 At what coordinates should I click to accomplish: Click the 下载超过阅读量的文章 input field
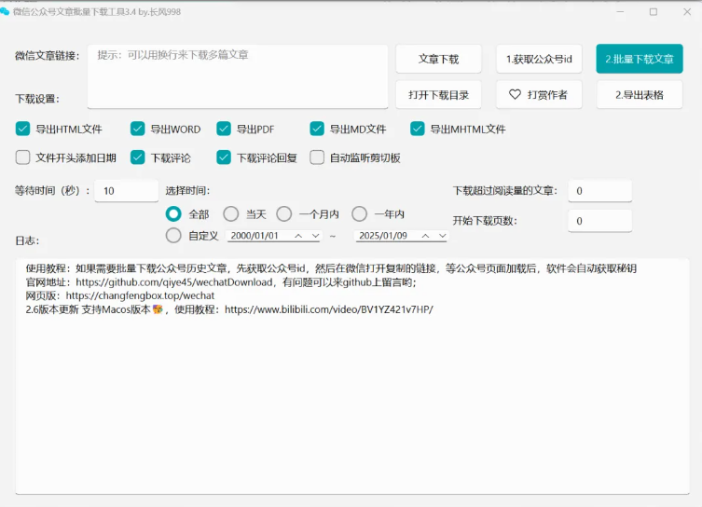[600, 191]
